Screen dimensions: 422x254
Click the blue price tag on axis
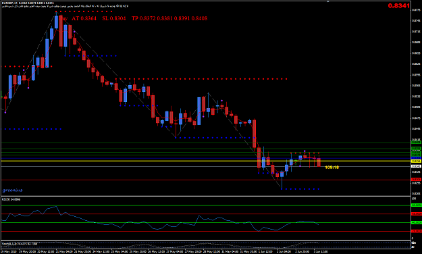click(416, 158)
